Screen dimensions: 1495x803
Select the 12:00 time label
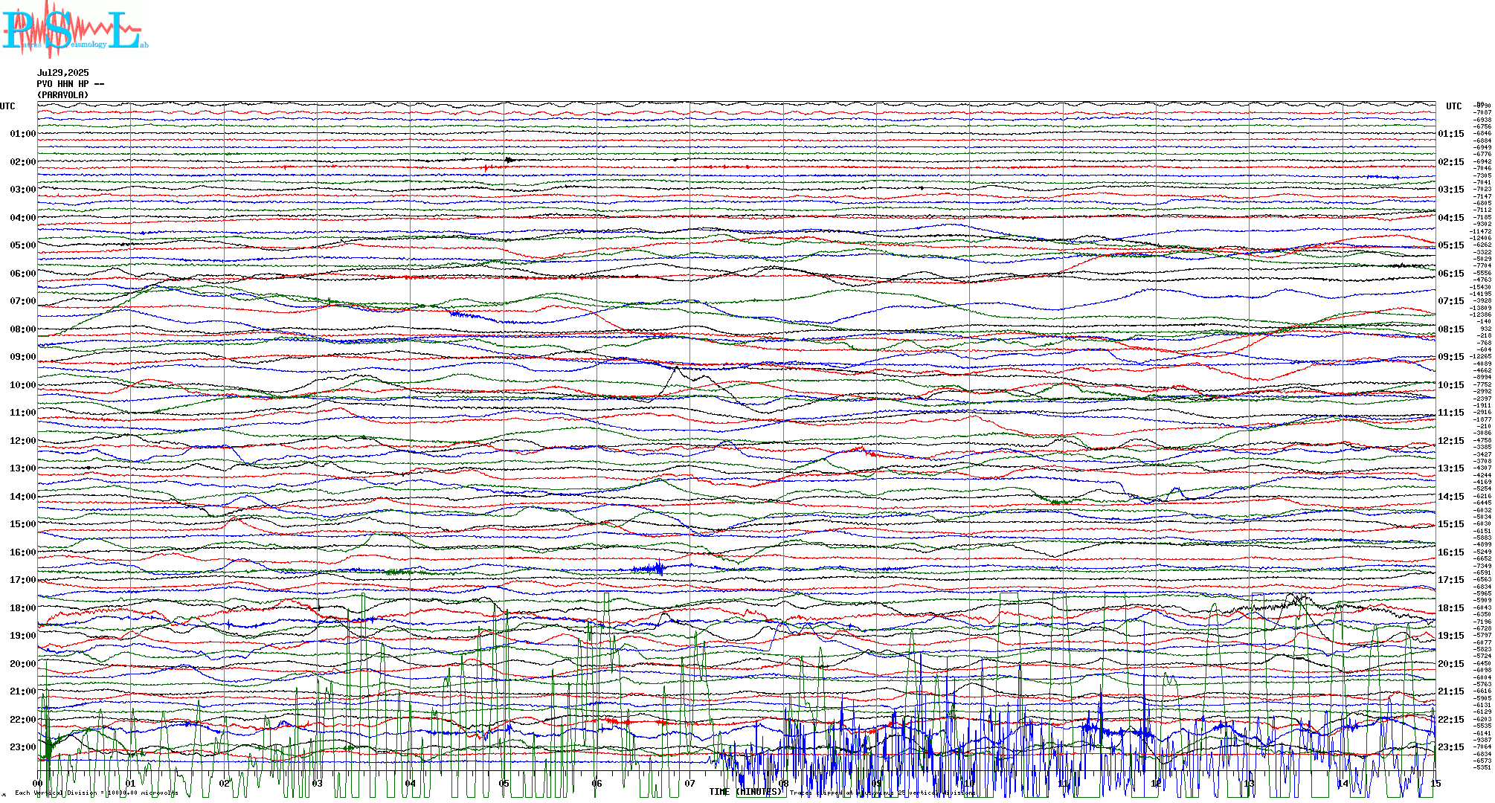click(23, 441)
